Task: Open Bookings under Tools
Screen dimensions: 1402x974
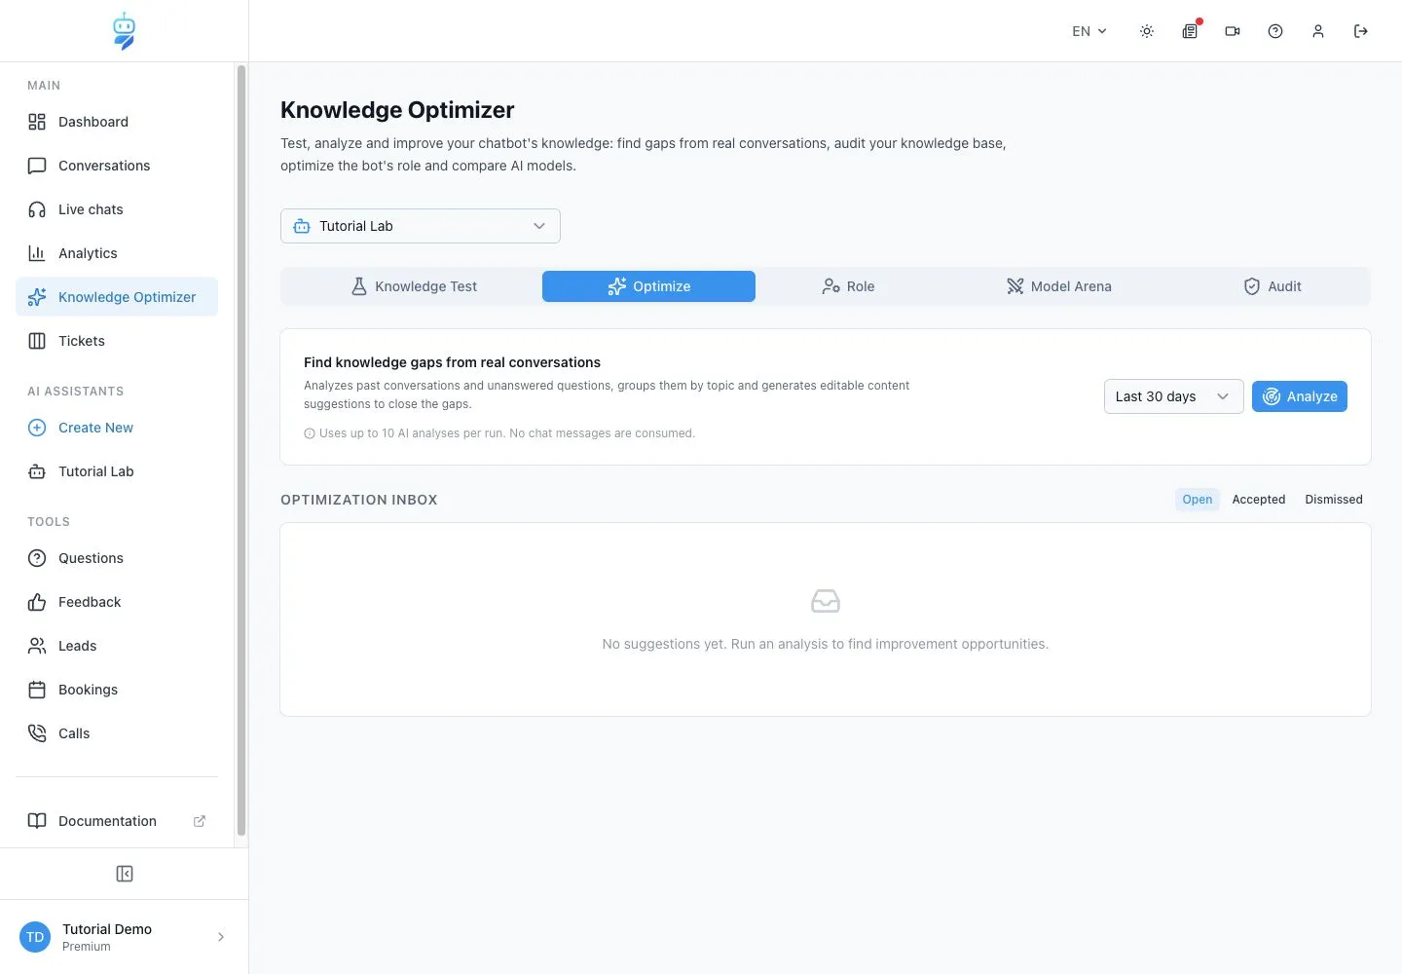Action: 117,690
